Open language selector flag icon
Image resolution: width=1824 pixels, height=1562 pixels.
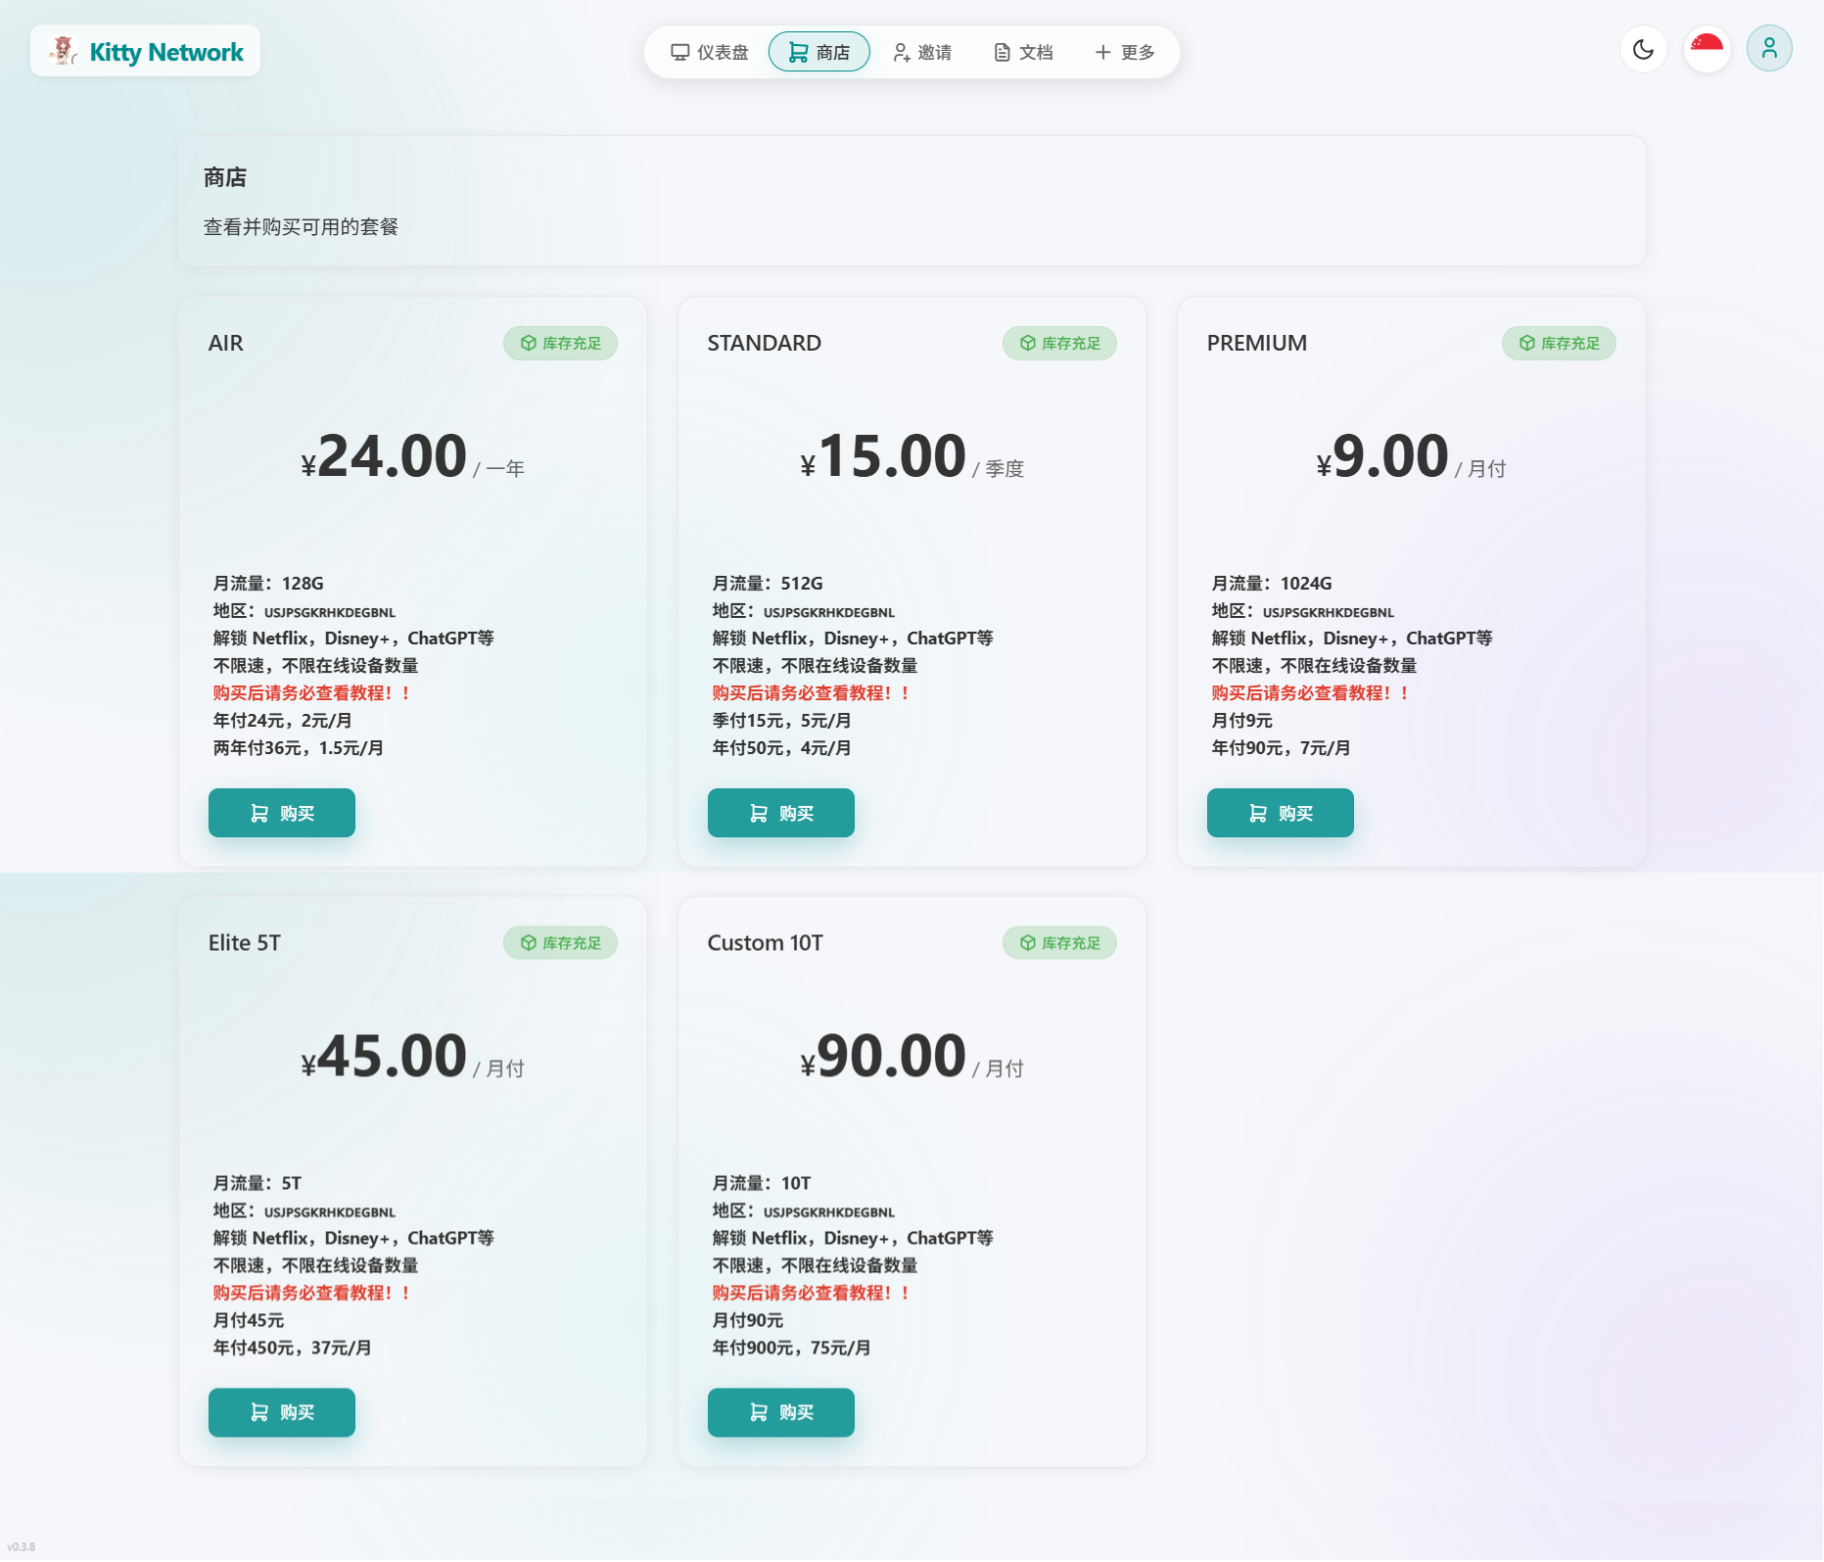click(1707, 49)
